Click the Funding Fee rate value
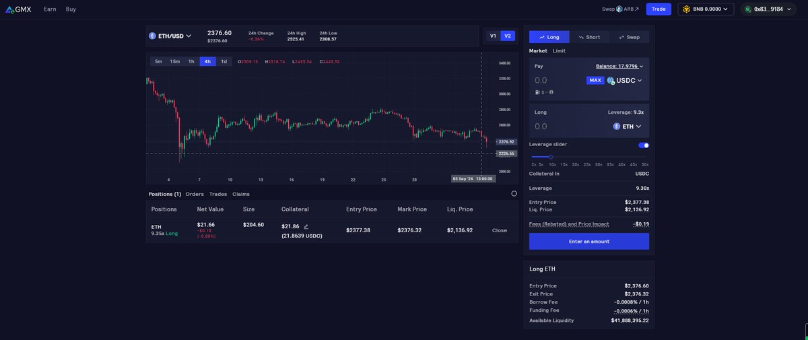Image resolution: width=808 pixels, height=340 pixels. [x=632, y=310]
